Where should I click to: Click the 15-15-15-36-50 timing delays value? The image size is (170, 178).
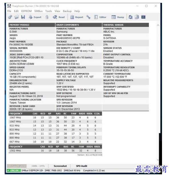coord(65,71)
